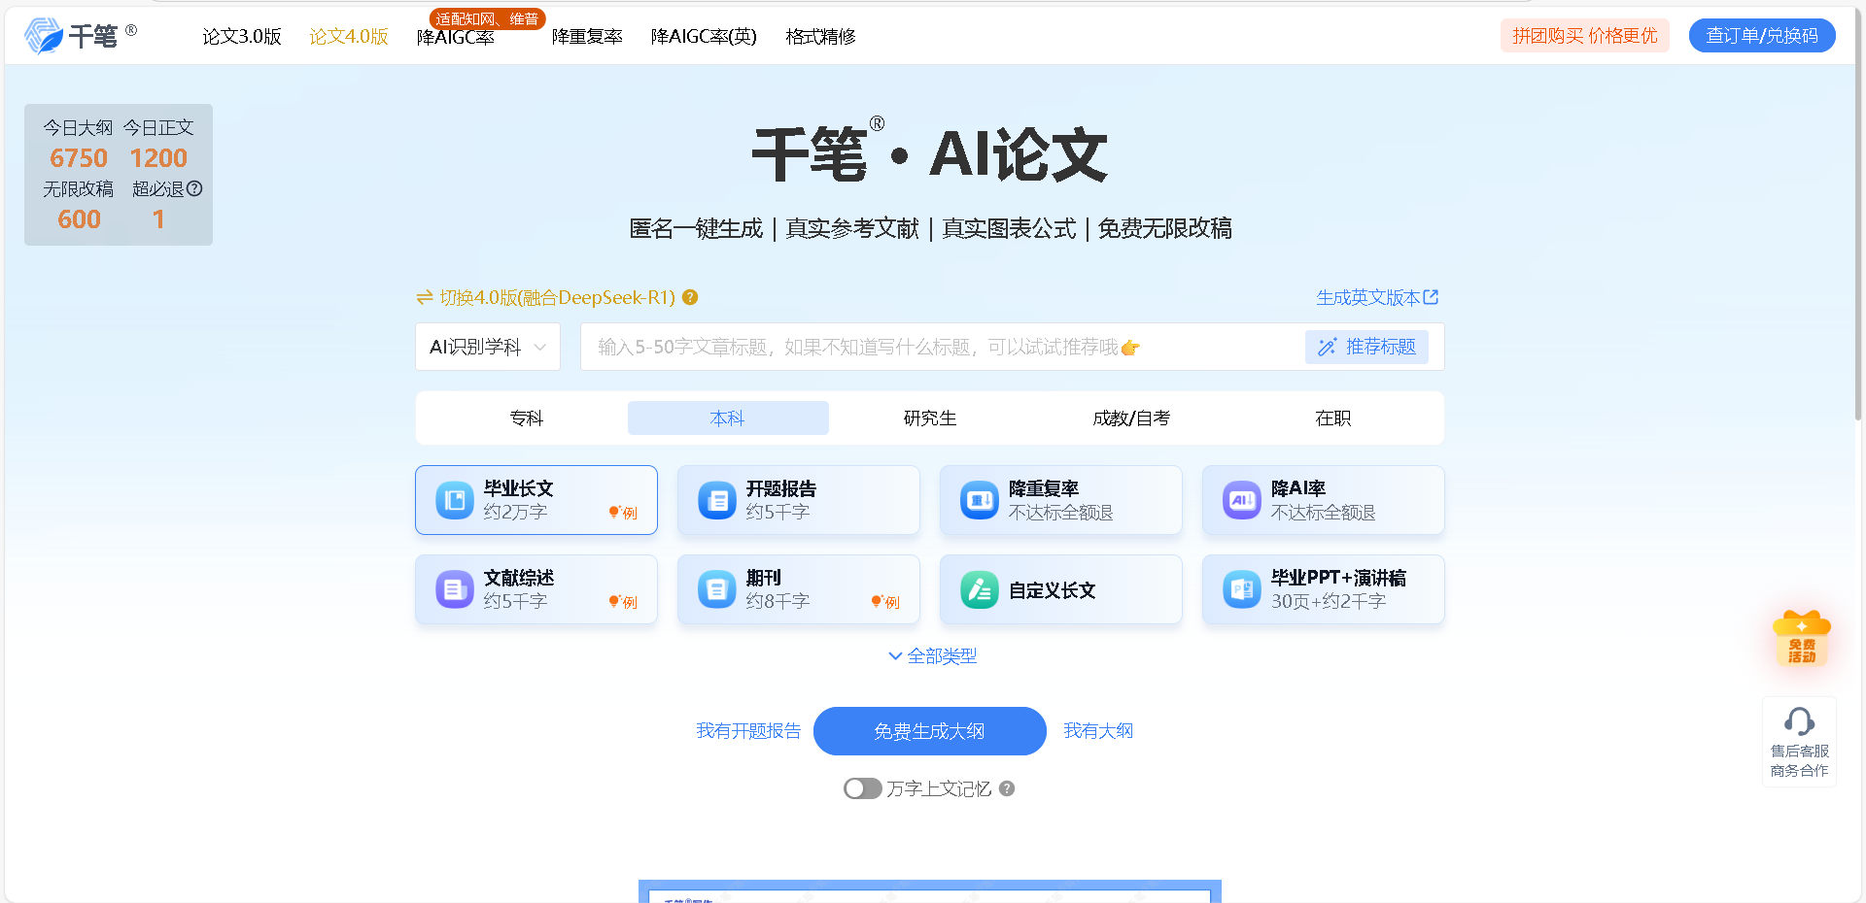
Task: Click the 自定义长文 pen icon
Action: [979, 588]
